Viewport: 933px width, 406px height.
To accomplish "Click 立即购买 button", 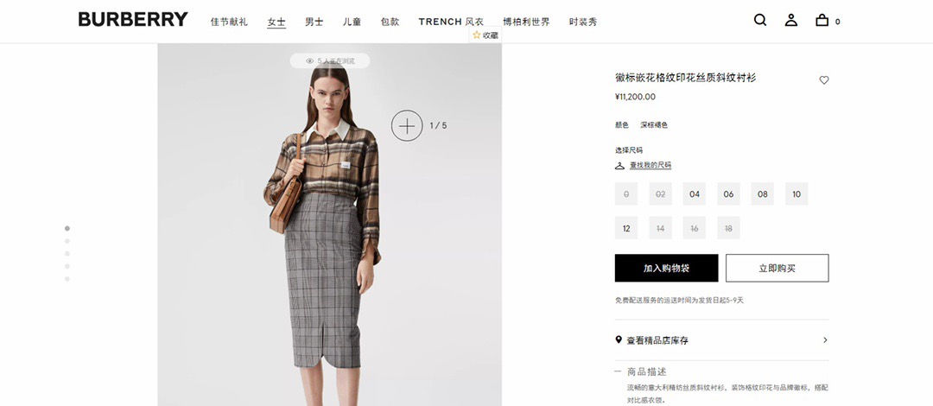I will point(777,268).
